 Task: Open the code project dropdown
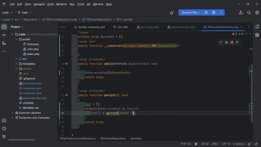coord(7,13)
